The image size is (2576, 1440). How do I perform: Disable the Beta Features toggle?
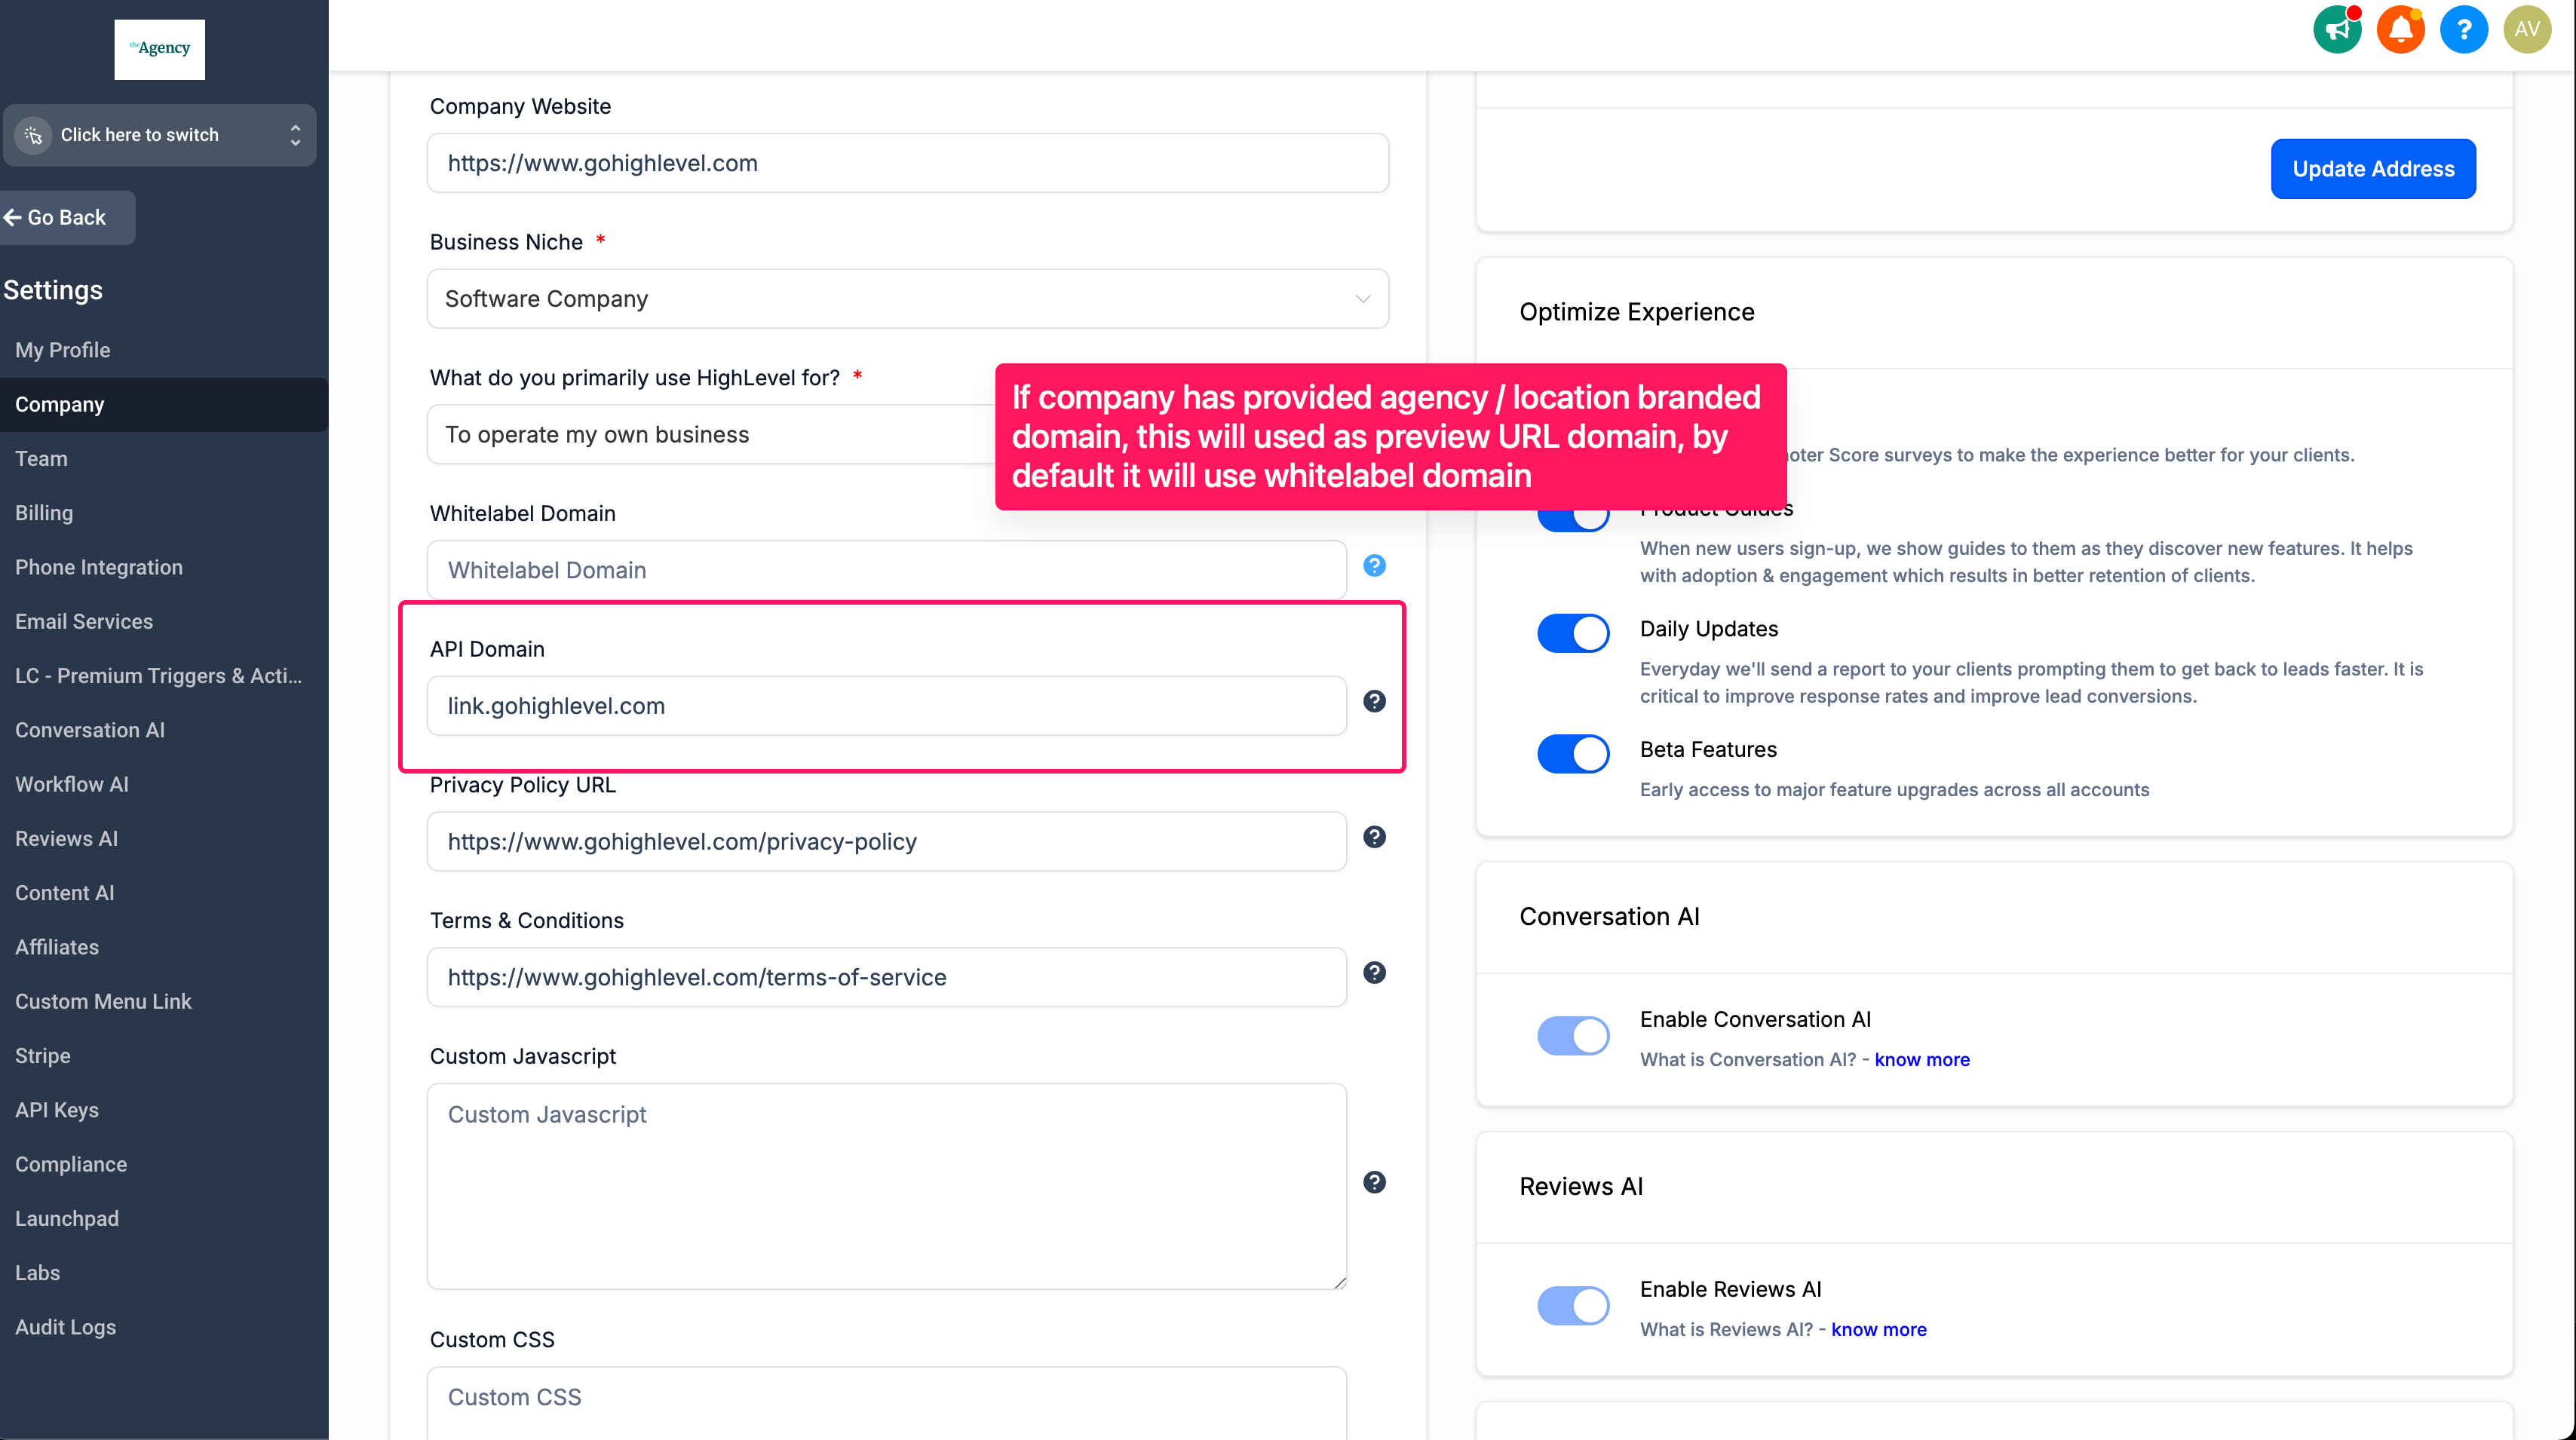[x=1573, y=754]
